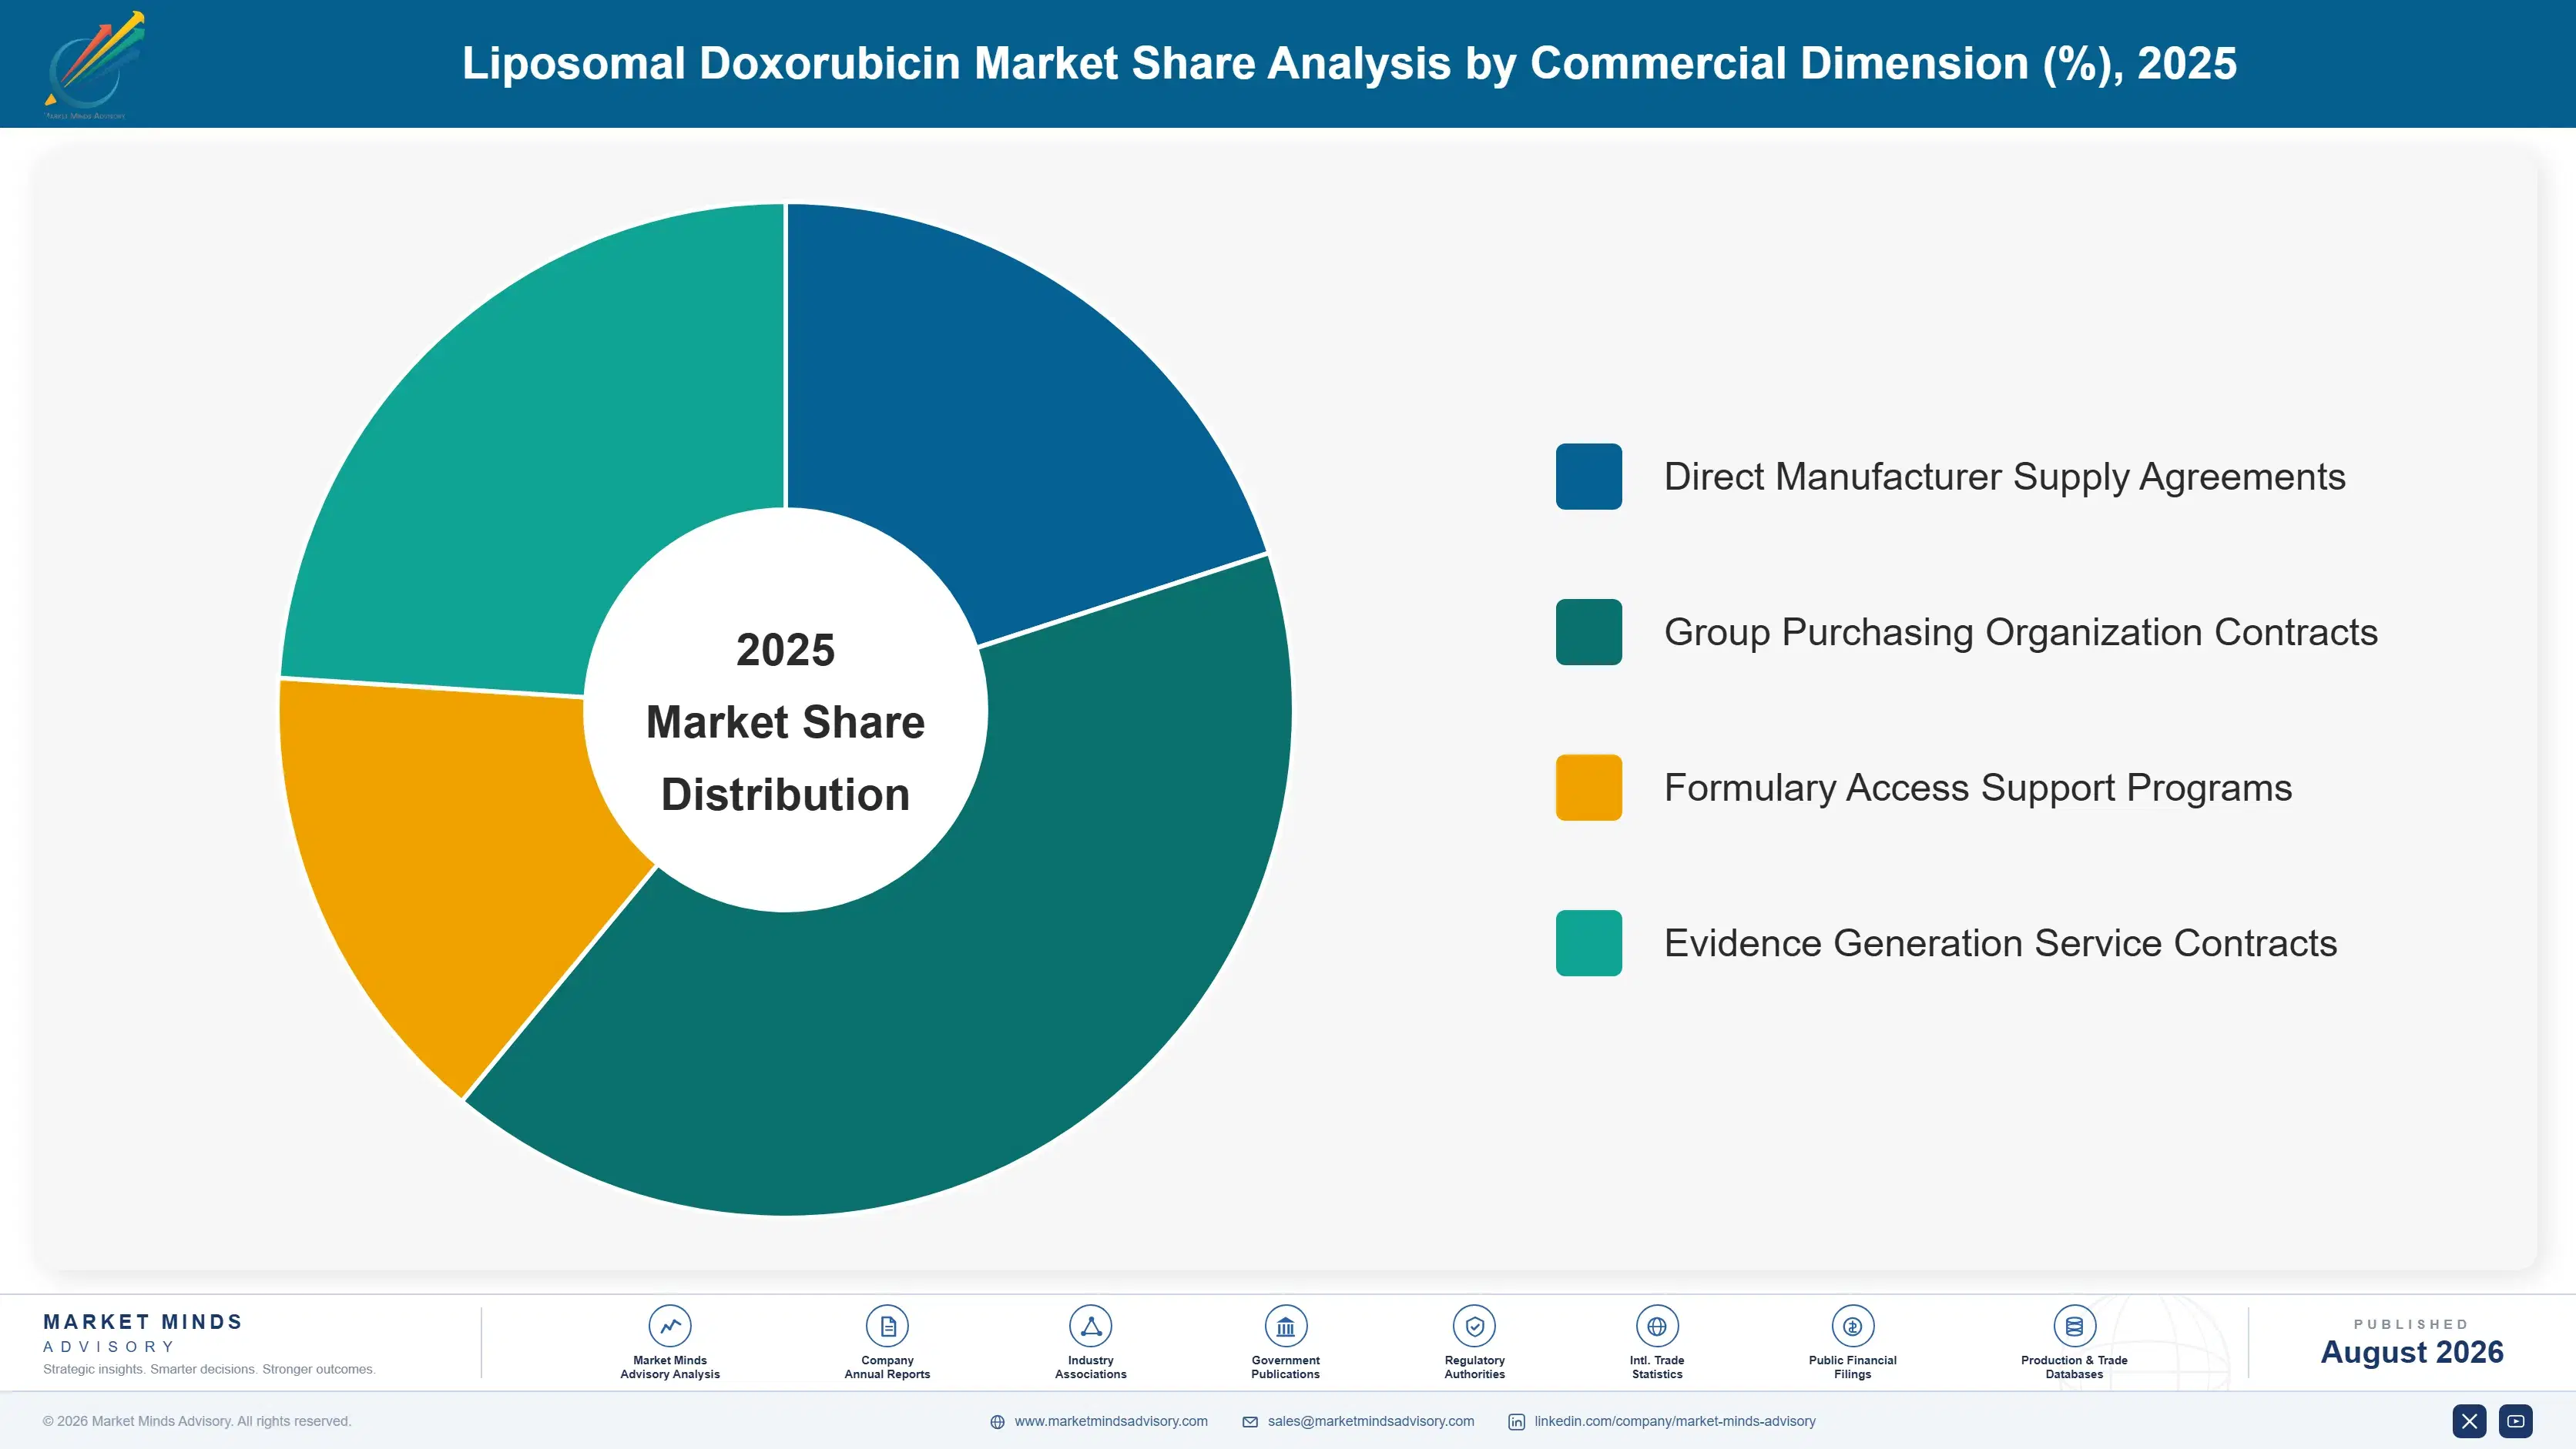
Task: Select Group Purchasing Organization Contracts swatch
Action: [x=1588, y=631]
